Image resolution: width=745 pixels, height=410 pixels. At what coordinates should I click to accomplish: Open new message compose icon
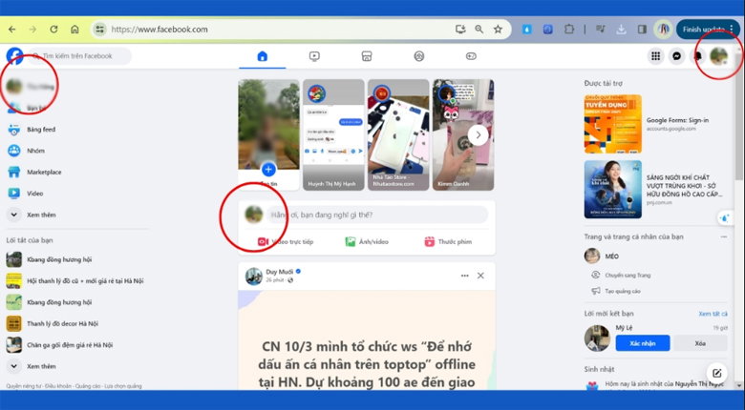[x=717, y=373]
